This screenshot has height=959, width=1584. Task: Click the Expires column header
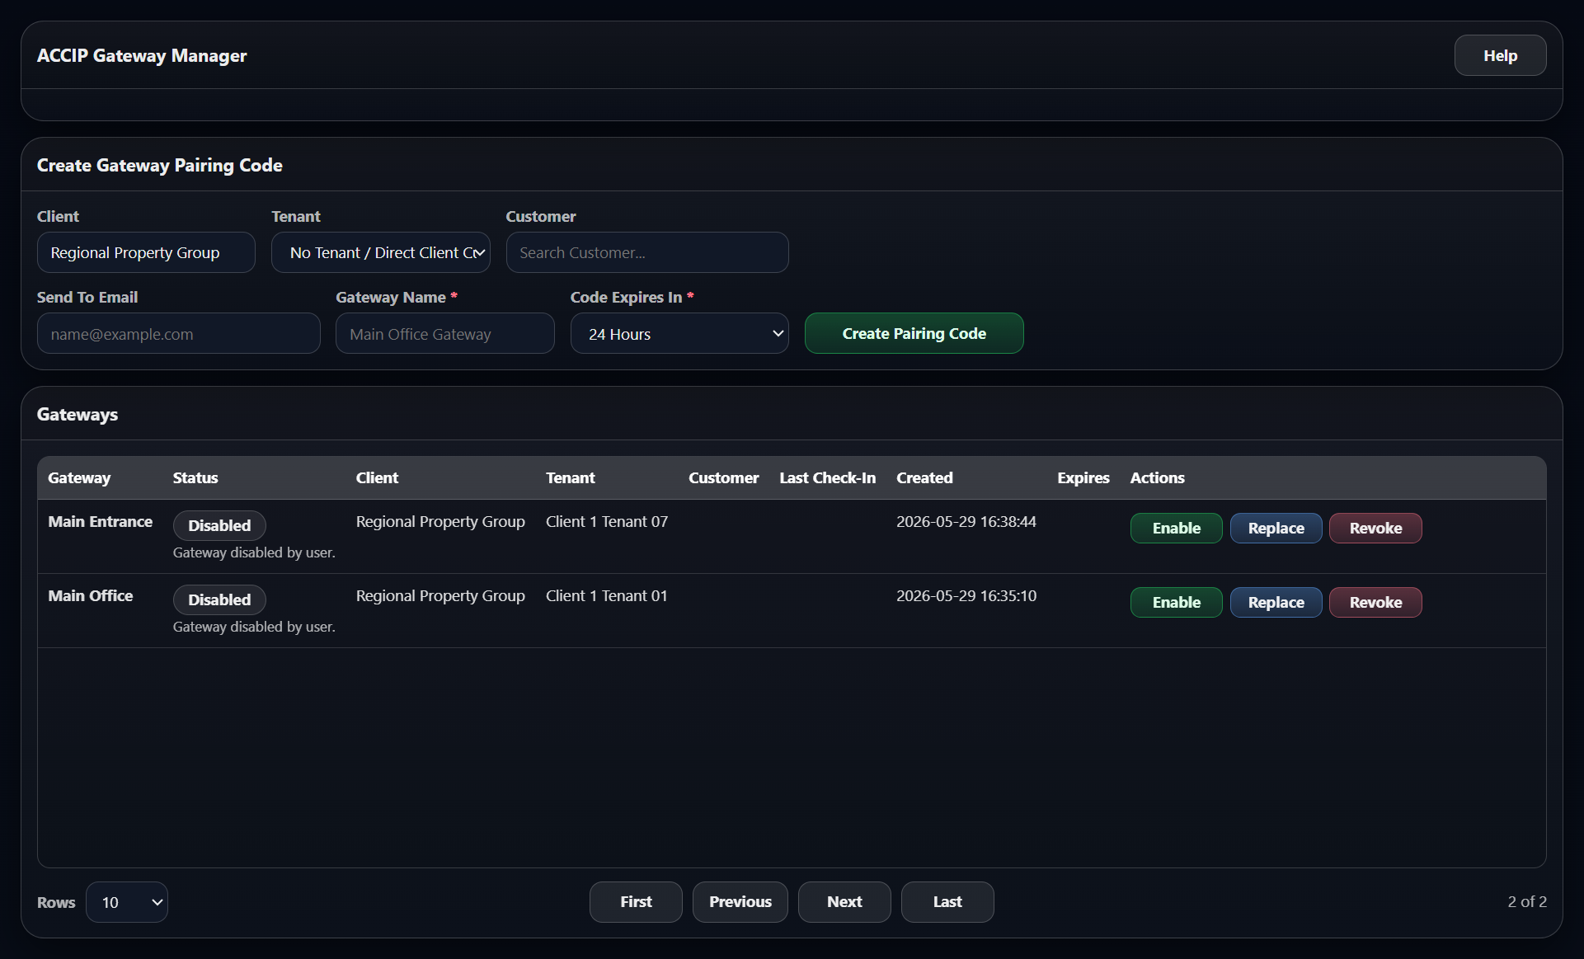tap(1083, 477)
